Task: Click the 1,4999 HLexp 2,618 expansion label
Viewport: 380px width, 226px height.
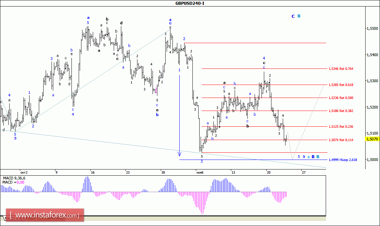Action: pyautogui.click(x=343, y=160)
